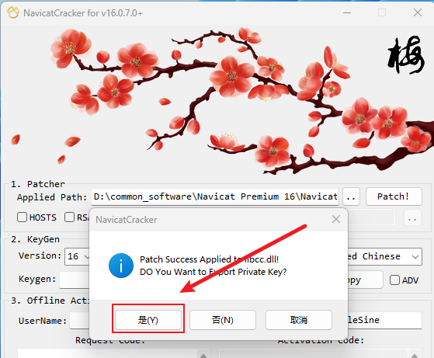
Task: Click the browse dots button under Patch
Action: tap(412, 218)
